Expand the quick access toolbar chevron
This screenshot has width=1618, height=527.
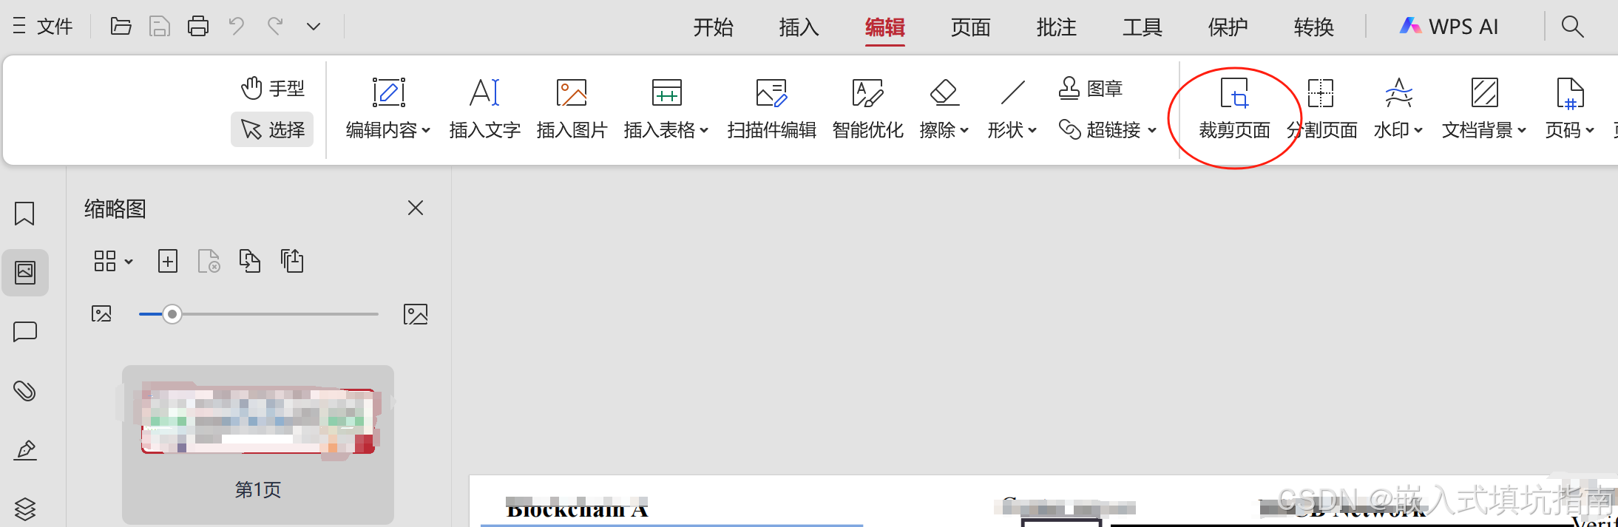click(314, 27)
